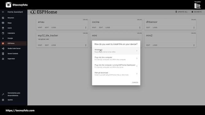The height and width of the screenshot is (115, 205).
Task: Open the Supervisor sidebar icon
Action: click(x=3, y=59)
